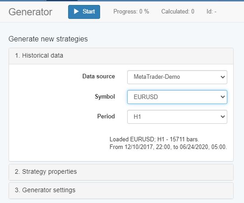Expand the 3. Generator settings section

pos(121,190)
